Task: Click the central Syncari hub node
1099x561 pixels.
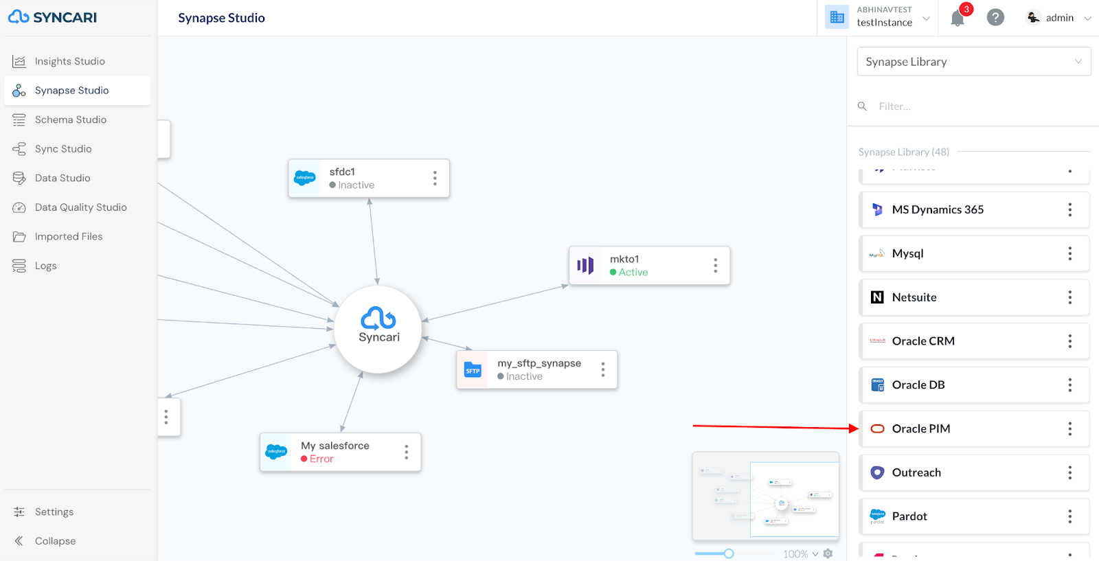Action: pyautogui.click(x=378, y=330)
